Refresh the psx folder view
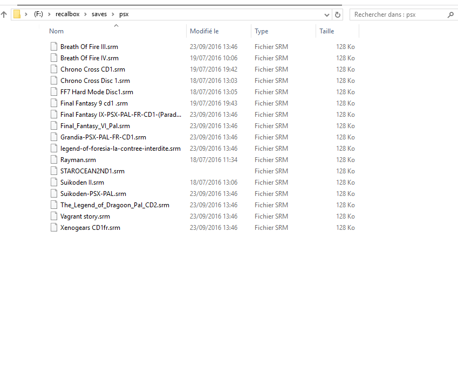 coord(338,15)
